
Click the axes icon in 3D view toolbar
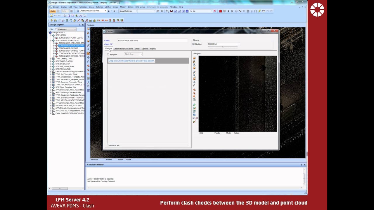point(88,82)
